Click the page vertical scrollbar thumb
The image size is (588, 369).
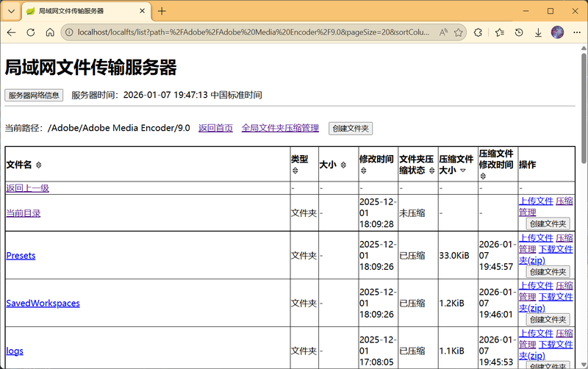coord(584,108)
